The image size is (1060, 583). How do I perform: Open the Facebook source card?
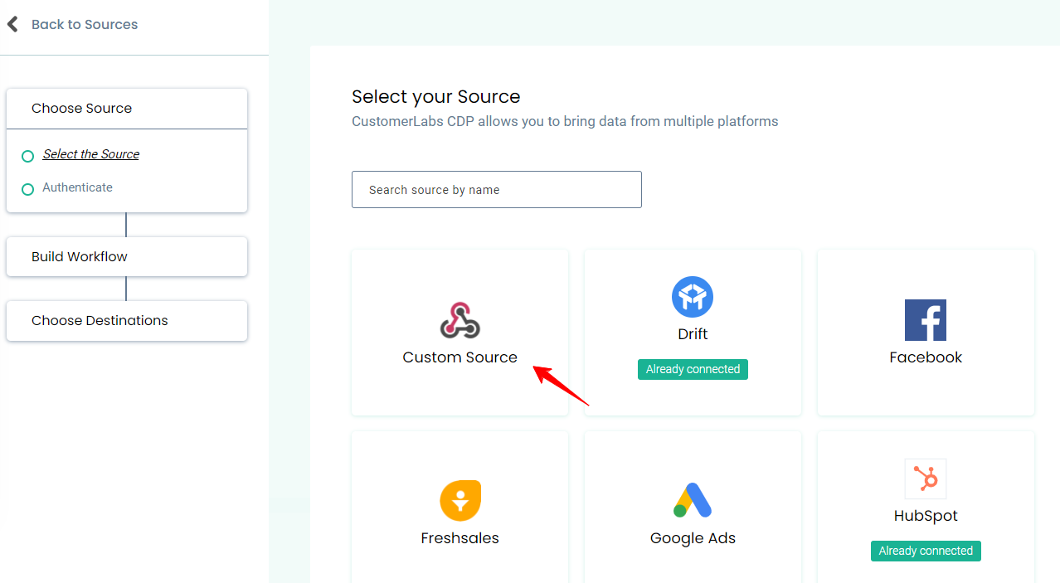[x=925, y=333]
